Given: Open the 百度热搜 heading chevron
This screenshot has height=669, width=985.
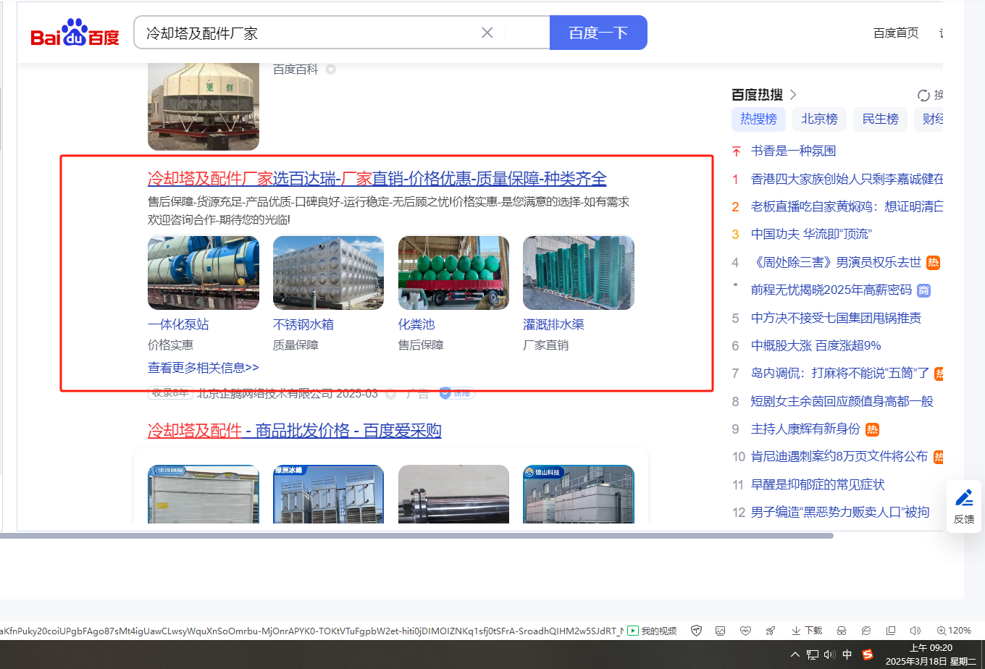Looking at the screenshot, I should [793, 95].
